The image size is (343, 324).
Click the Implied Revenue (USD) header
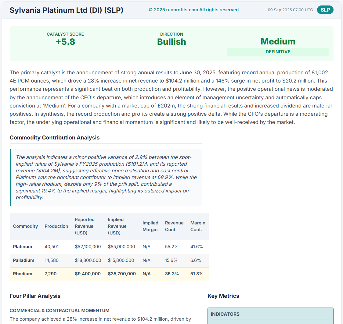point(117,226)
